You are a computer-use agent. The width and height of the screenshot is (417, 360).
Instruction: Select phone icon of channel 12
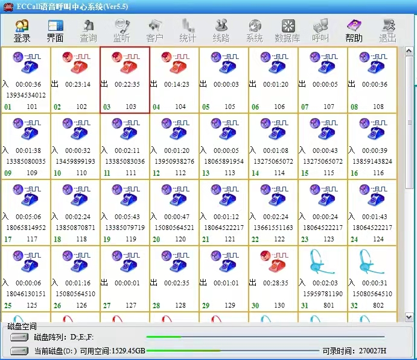click(x=175, y=129)
